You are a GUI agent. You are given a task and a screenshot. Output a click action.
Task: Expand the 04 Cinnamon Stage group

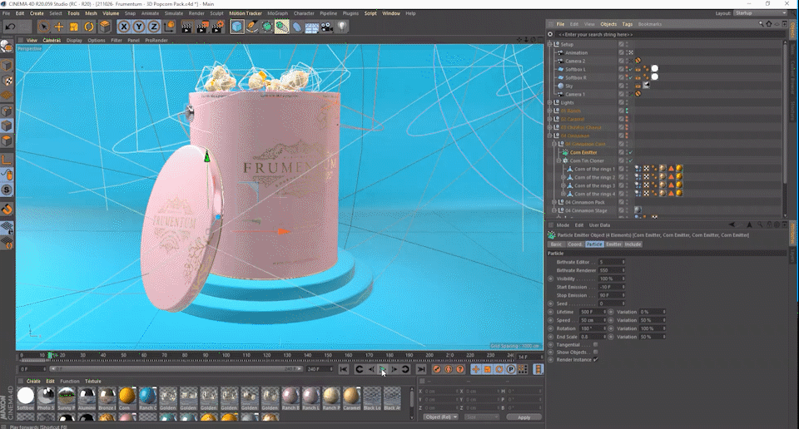click(554, 210)
